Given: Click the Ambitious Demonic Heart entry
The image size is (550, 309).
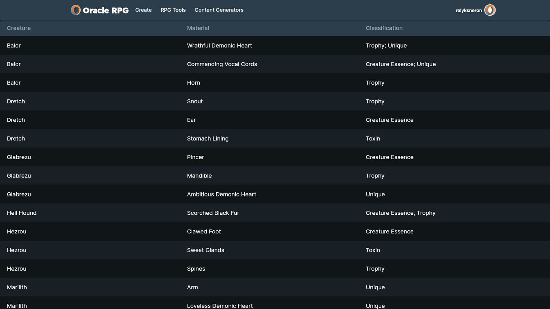Looking at the screenshot, I should (x=222, y=195).
